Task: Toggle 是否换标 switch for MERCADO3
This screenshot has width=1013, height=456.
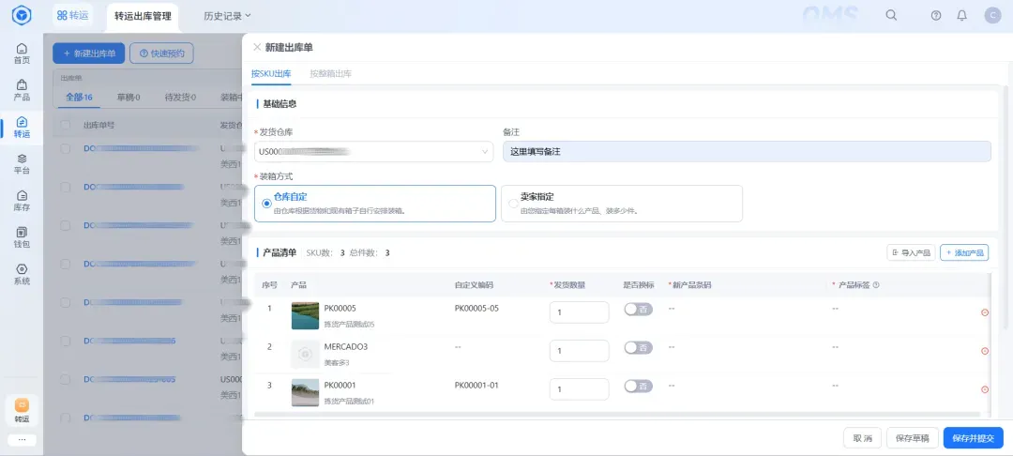Action: click(639, 347)
